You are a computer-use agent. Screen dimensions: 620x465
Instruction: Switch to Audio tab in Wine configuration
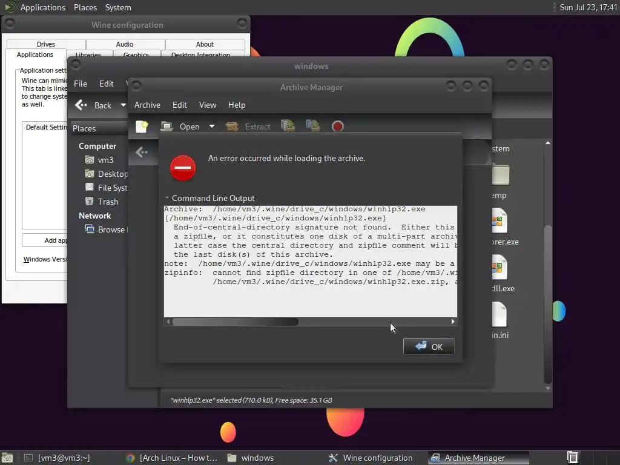125,44
